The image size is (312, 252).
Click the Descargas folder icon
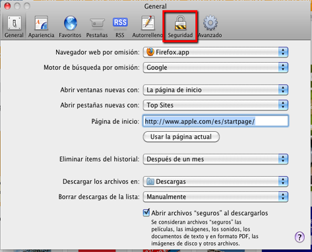150,181
